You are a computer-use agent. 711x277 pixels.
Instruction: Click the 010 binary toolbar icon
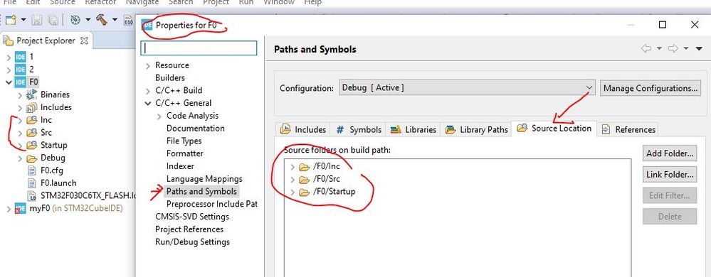[x=129, y=20]
